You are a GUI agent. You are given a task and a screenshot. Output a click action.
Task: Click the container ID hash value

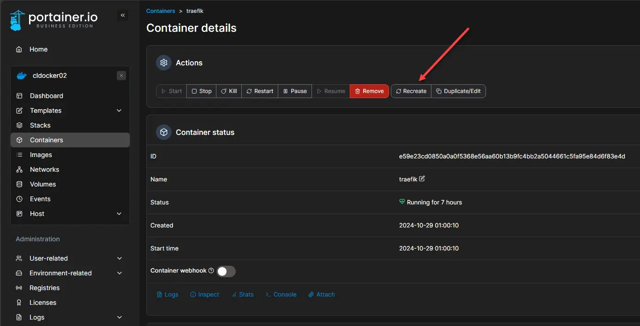(512, 157)
